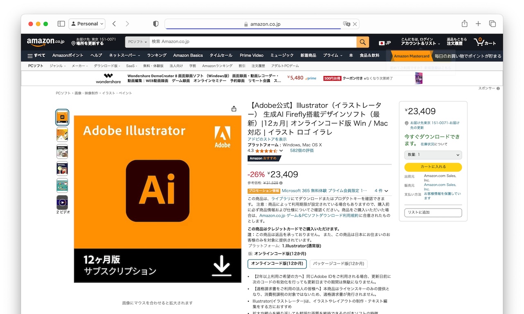Select the third product thumbnail
Viewport: 524px width, 314px height.
(62, 151)
